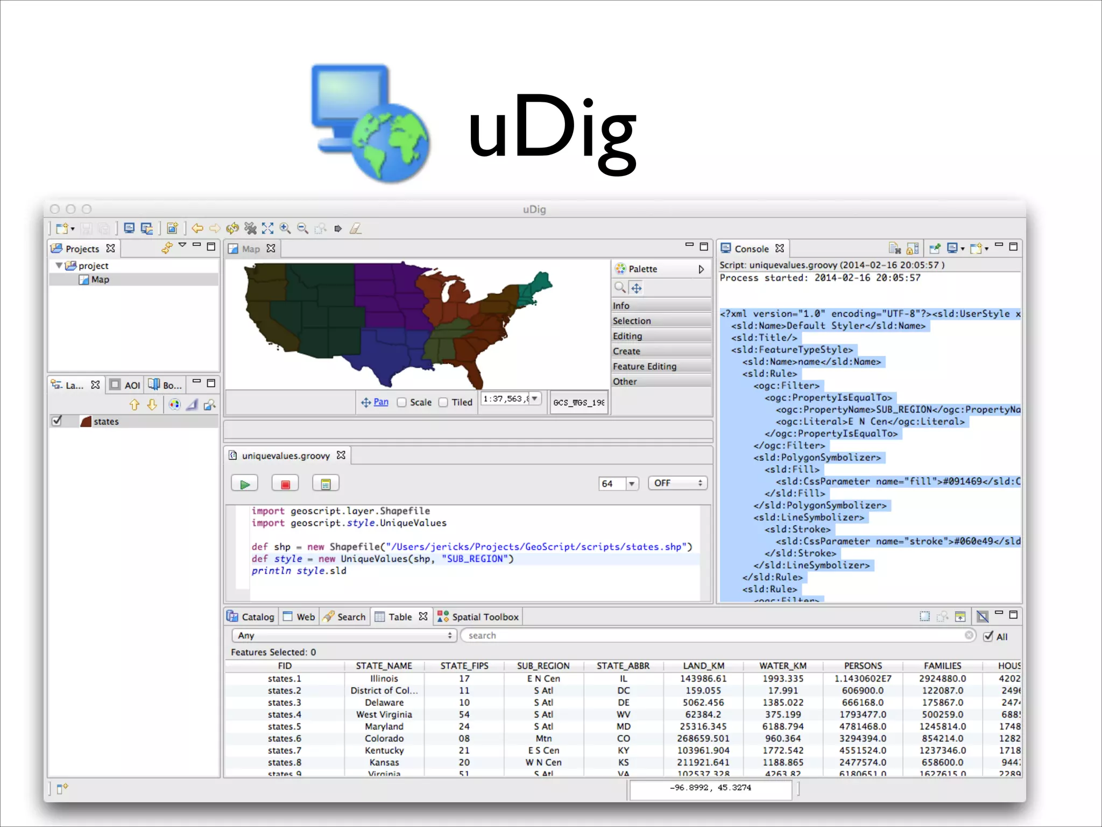Click the clear console icon
Image resolution: width=1102 pixels, height=827 pixels.
[x=894, y=248]
